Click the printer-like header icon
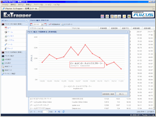The width and height of the screenshot is (156, 117). [119, 16]
